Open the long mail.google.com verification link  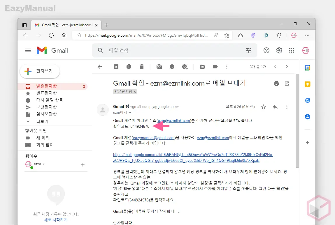click(193, 157)
